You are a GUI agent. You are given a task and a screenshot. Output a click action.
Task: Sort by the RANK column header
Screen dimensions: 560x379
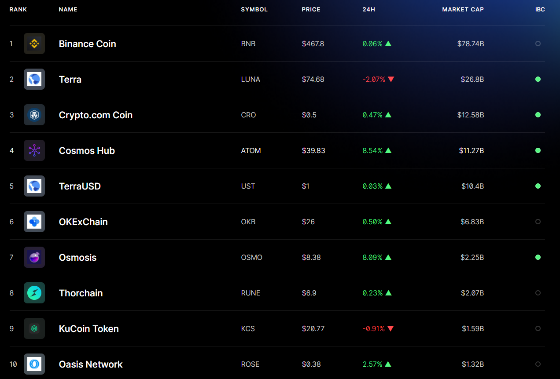pos(18,9)
